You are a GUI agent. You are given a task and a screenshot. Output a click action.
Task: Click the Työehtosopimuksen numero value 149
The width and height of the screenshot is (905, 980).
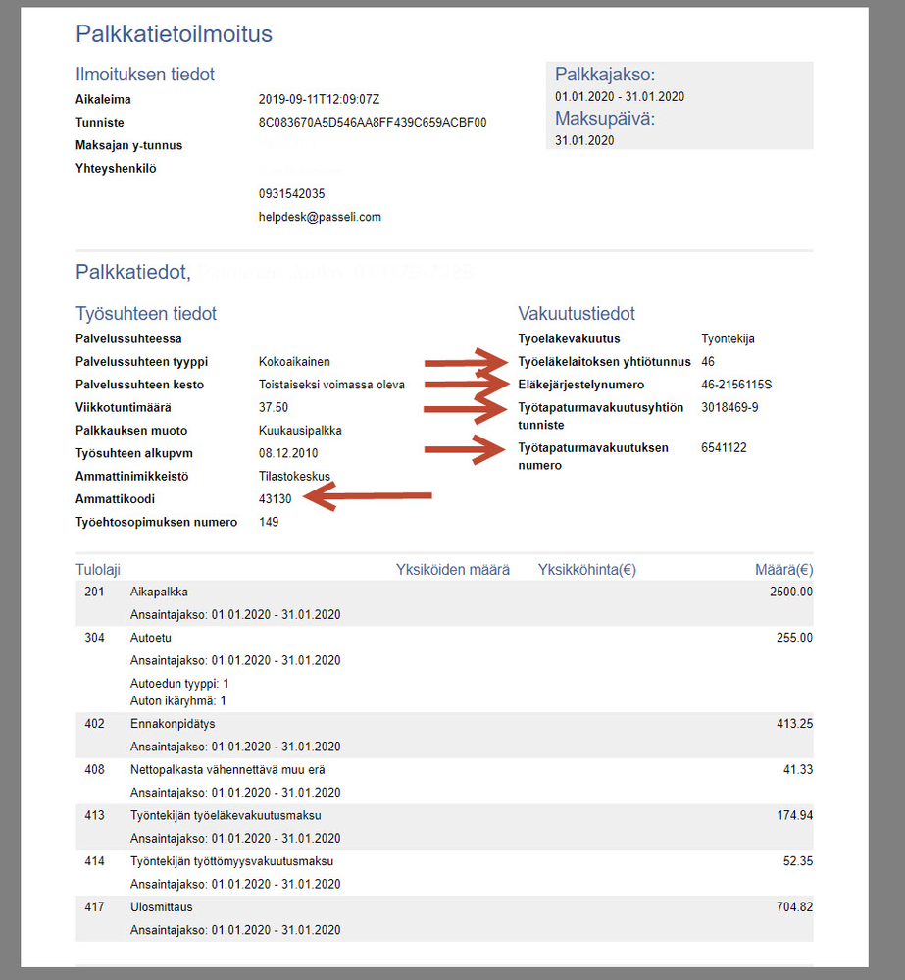[x=269, y=522]
